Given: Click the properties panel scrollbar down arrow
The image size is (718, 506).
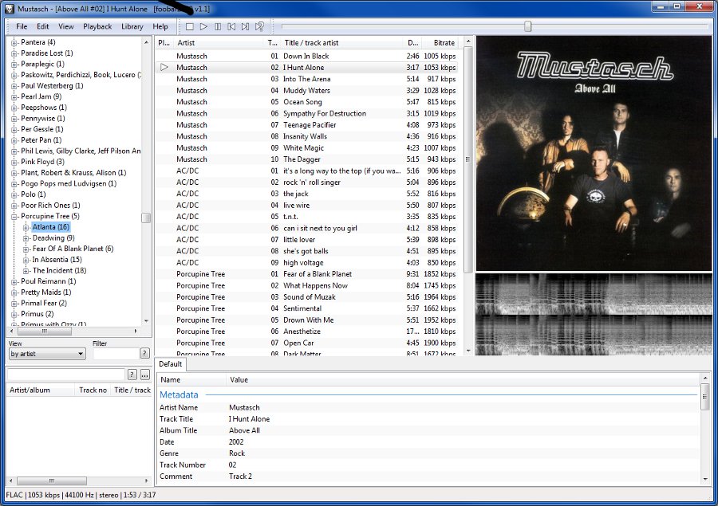Looking at the screenshot, I should (x=704, y=479).
